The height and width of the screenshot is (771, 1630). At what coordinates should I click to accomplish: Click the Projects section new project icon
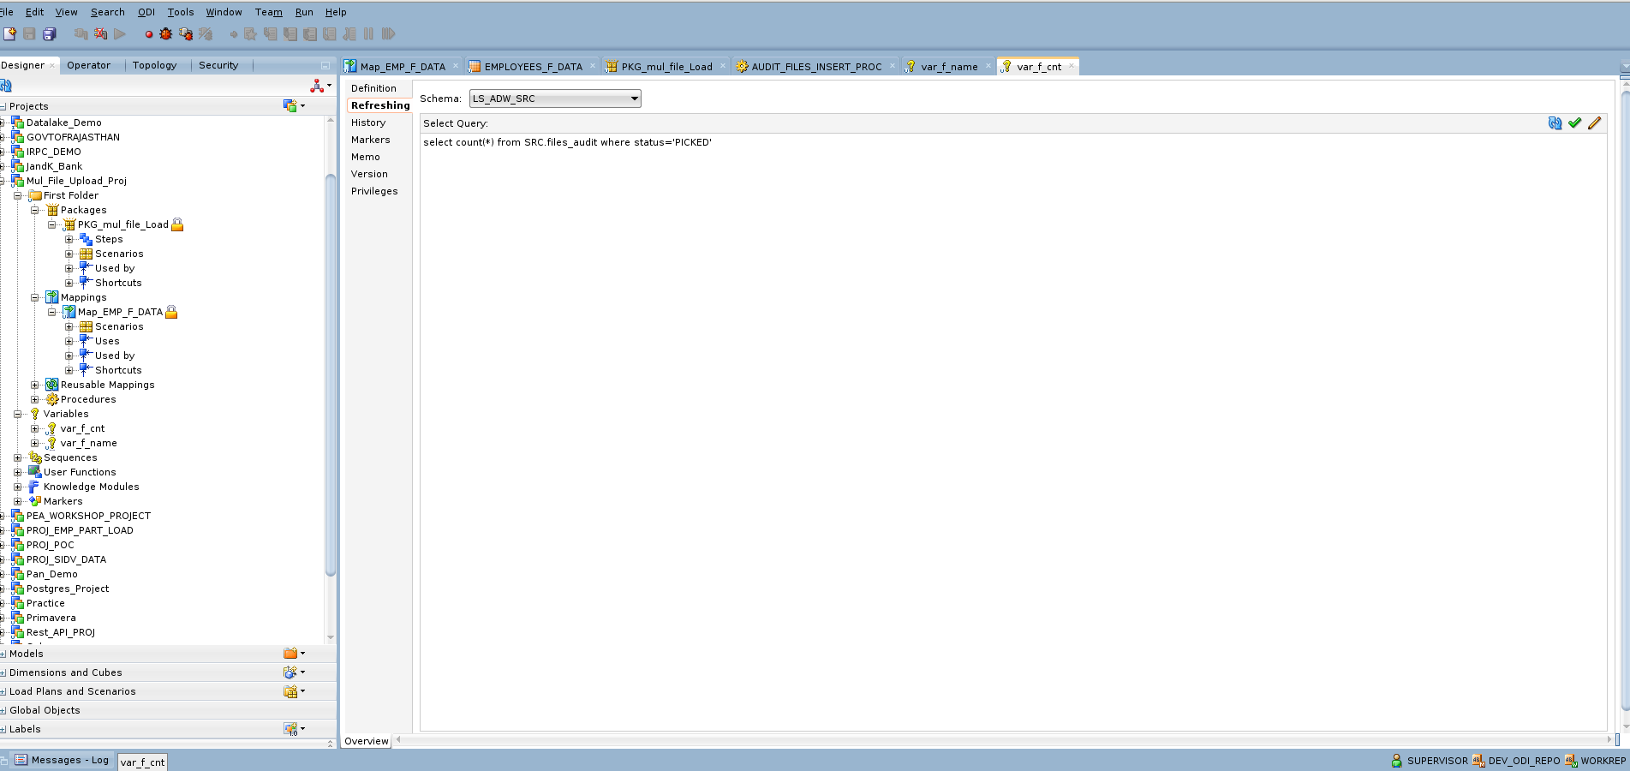pos(290,106)
